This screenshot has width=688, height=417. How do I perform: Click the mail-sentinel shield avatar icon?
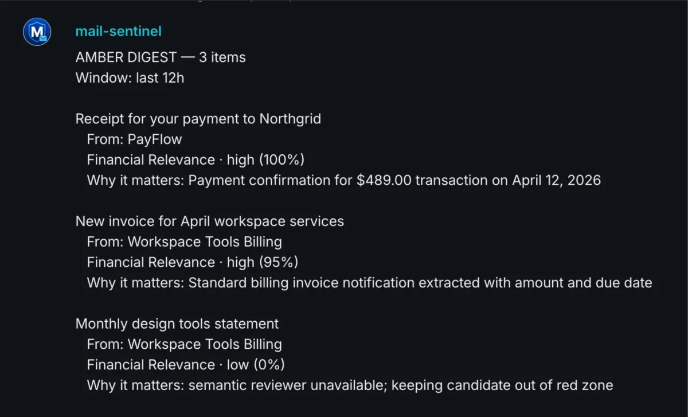point(37,32)
